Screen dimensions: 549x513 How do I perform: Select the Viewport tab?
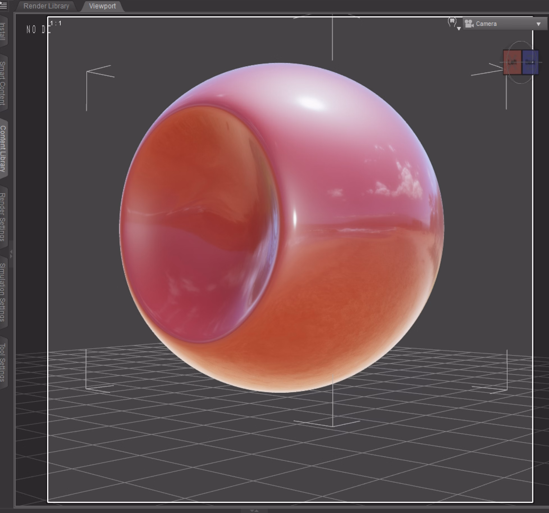(x=102, y=6)
